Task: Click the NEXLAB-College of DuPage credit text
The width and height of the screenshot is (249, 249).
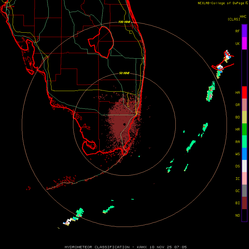Action: point(221,3)
